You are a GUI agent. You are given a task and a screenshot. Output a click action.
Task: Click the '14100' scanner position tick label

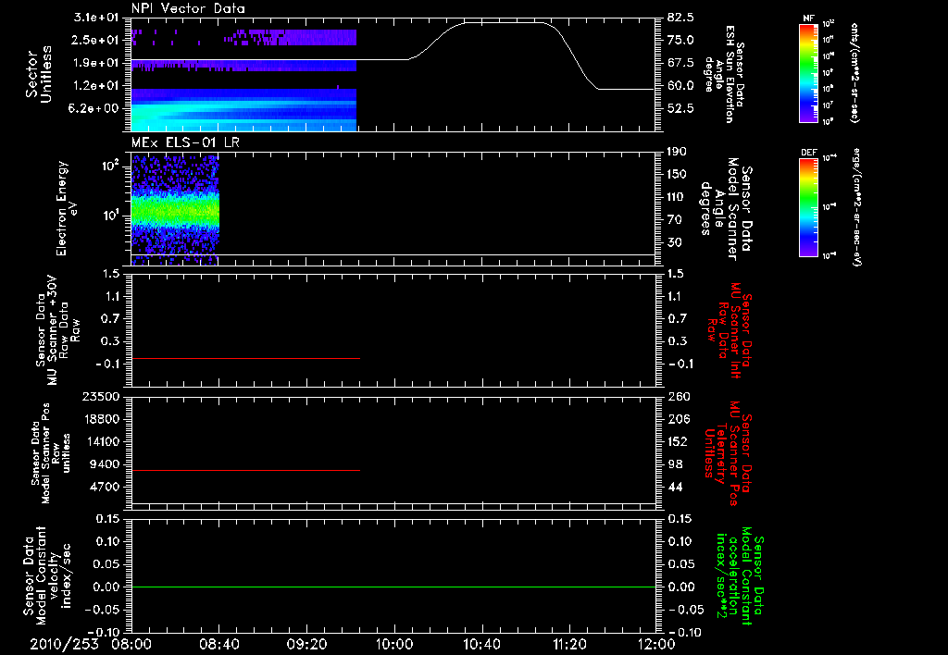[102, 441]
